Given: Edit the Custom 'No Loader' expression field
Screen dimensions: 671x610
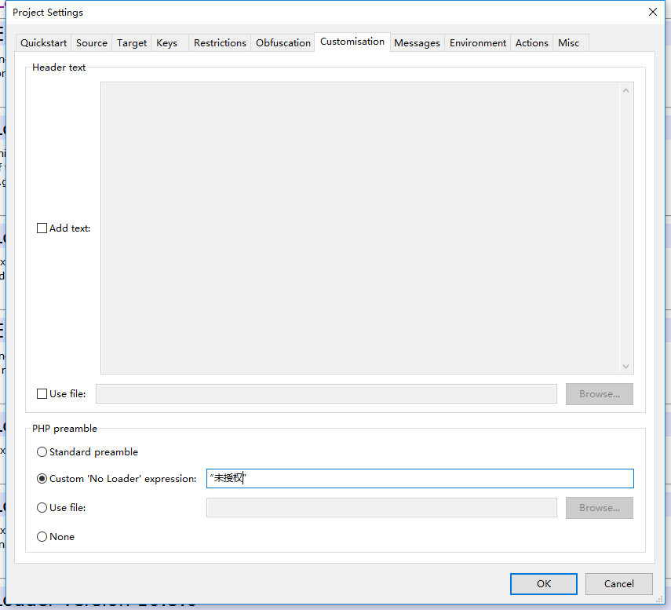Looking at the screenshot, I should click(420, 478).
